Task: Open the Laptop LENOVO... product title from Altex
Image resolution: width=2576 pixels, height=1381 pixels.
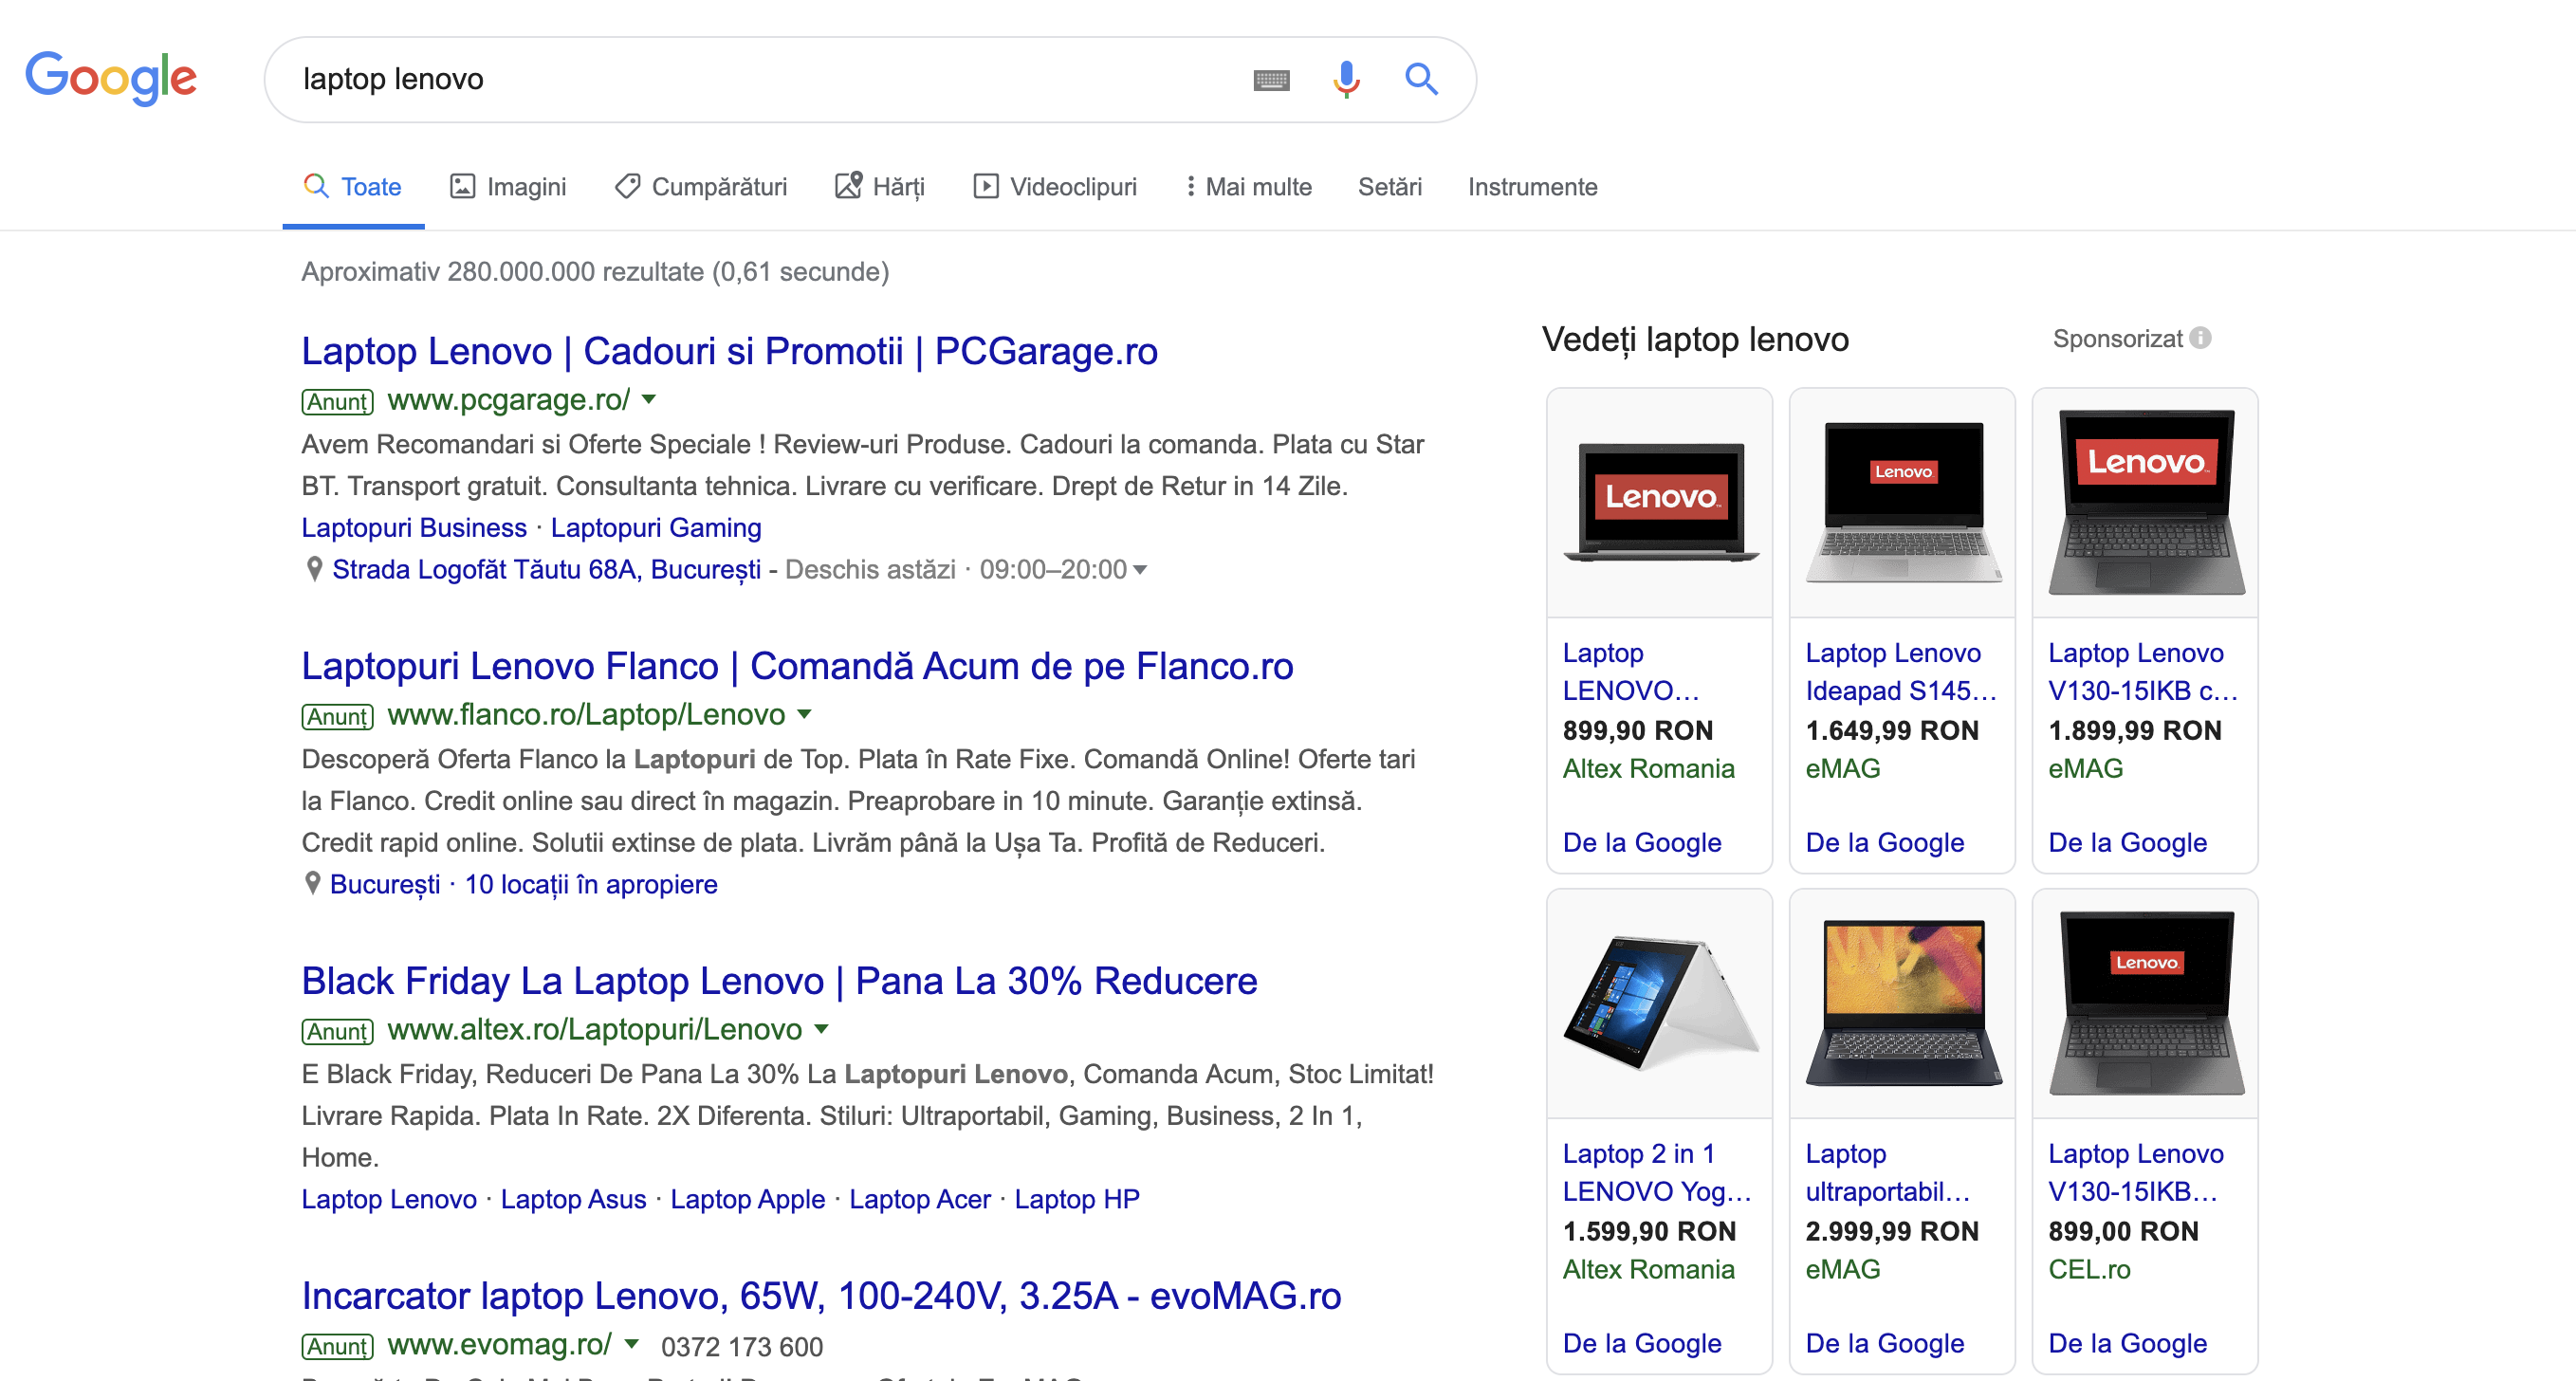Action: (x=1631, y=672)
